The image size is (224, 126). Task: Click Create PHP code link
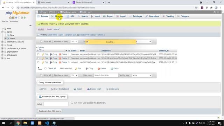86,35
